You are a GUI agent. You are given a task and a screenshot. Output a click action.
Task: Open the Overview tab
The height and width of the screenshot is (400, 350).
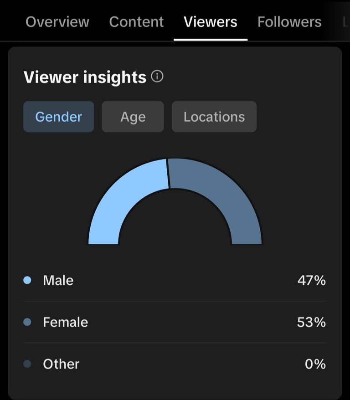click(57, 22)
